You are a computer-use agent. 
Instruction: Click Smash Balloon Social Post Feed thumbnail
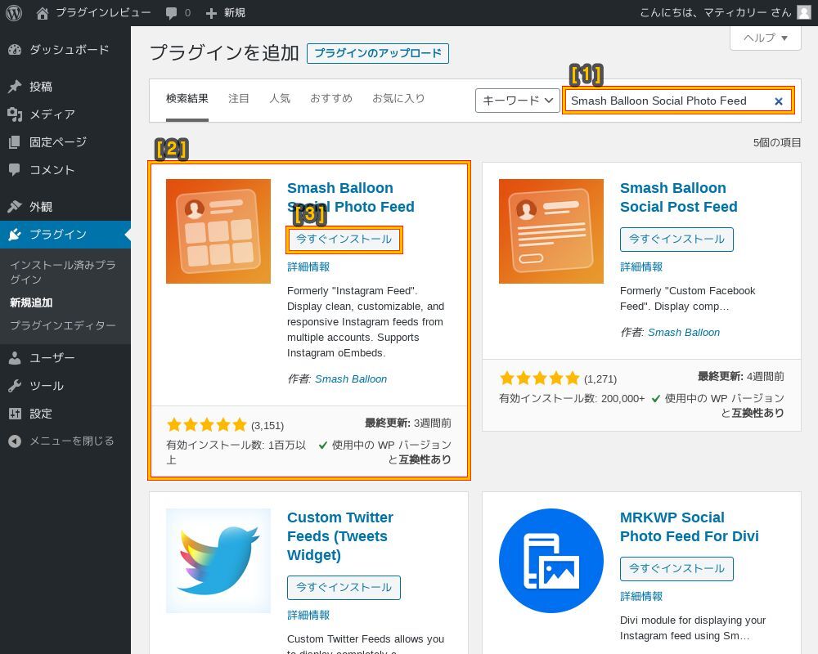pos(551,231)
